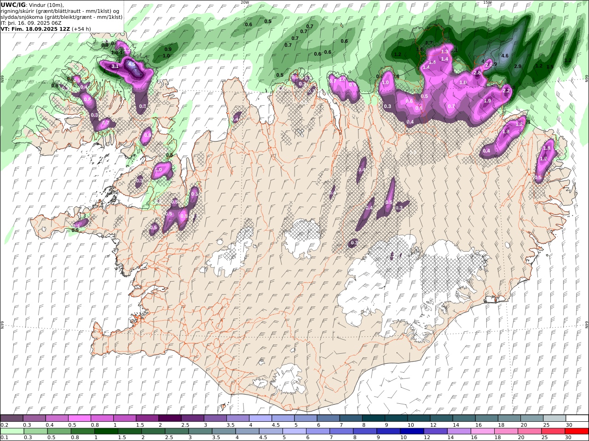The image size is (589, 441).
Task: Click the 'UWC/IG' title text
Action: tap(13, 5)
